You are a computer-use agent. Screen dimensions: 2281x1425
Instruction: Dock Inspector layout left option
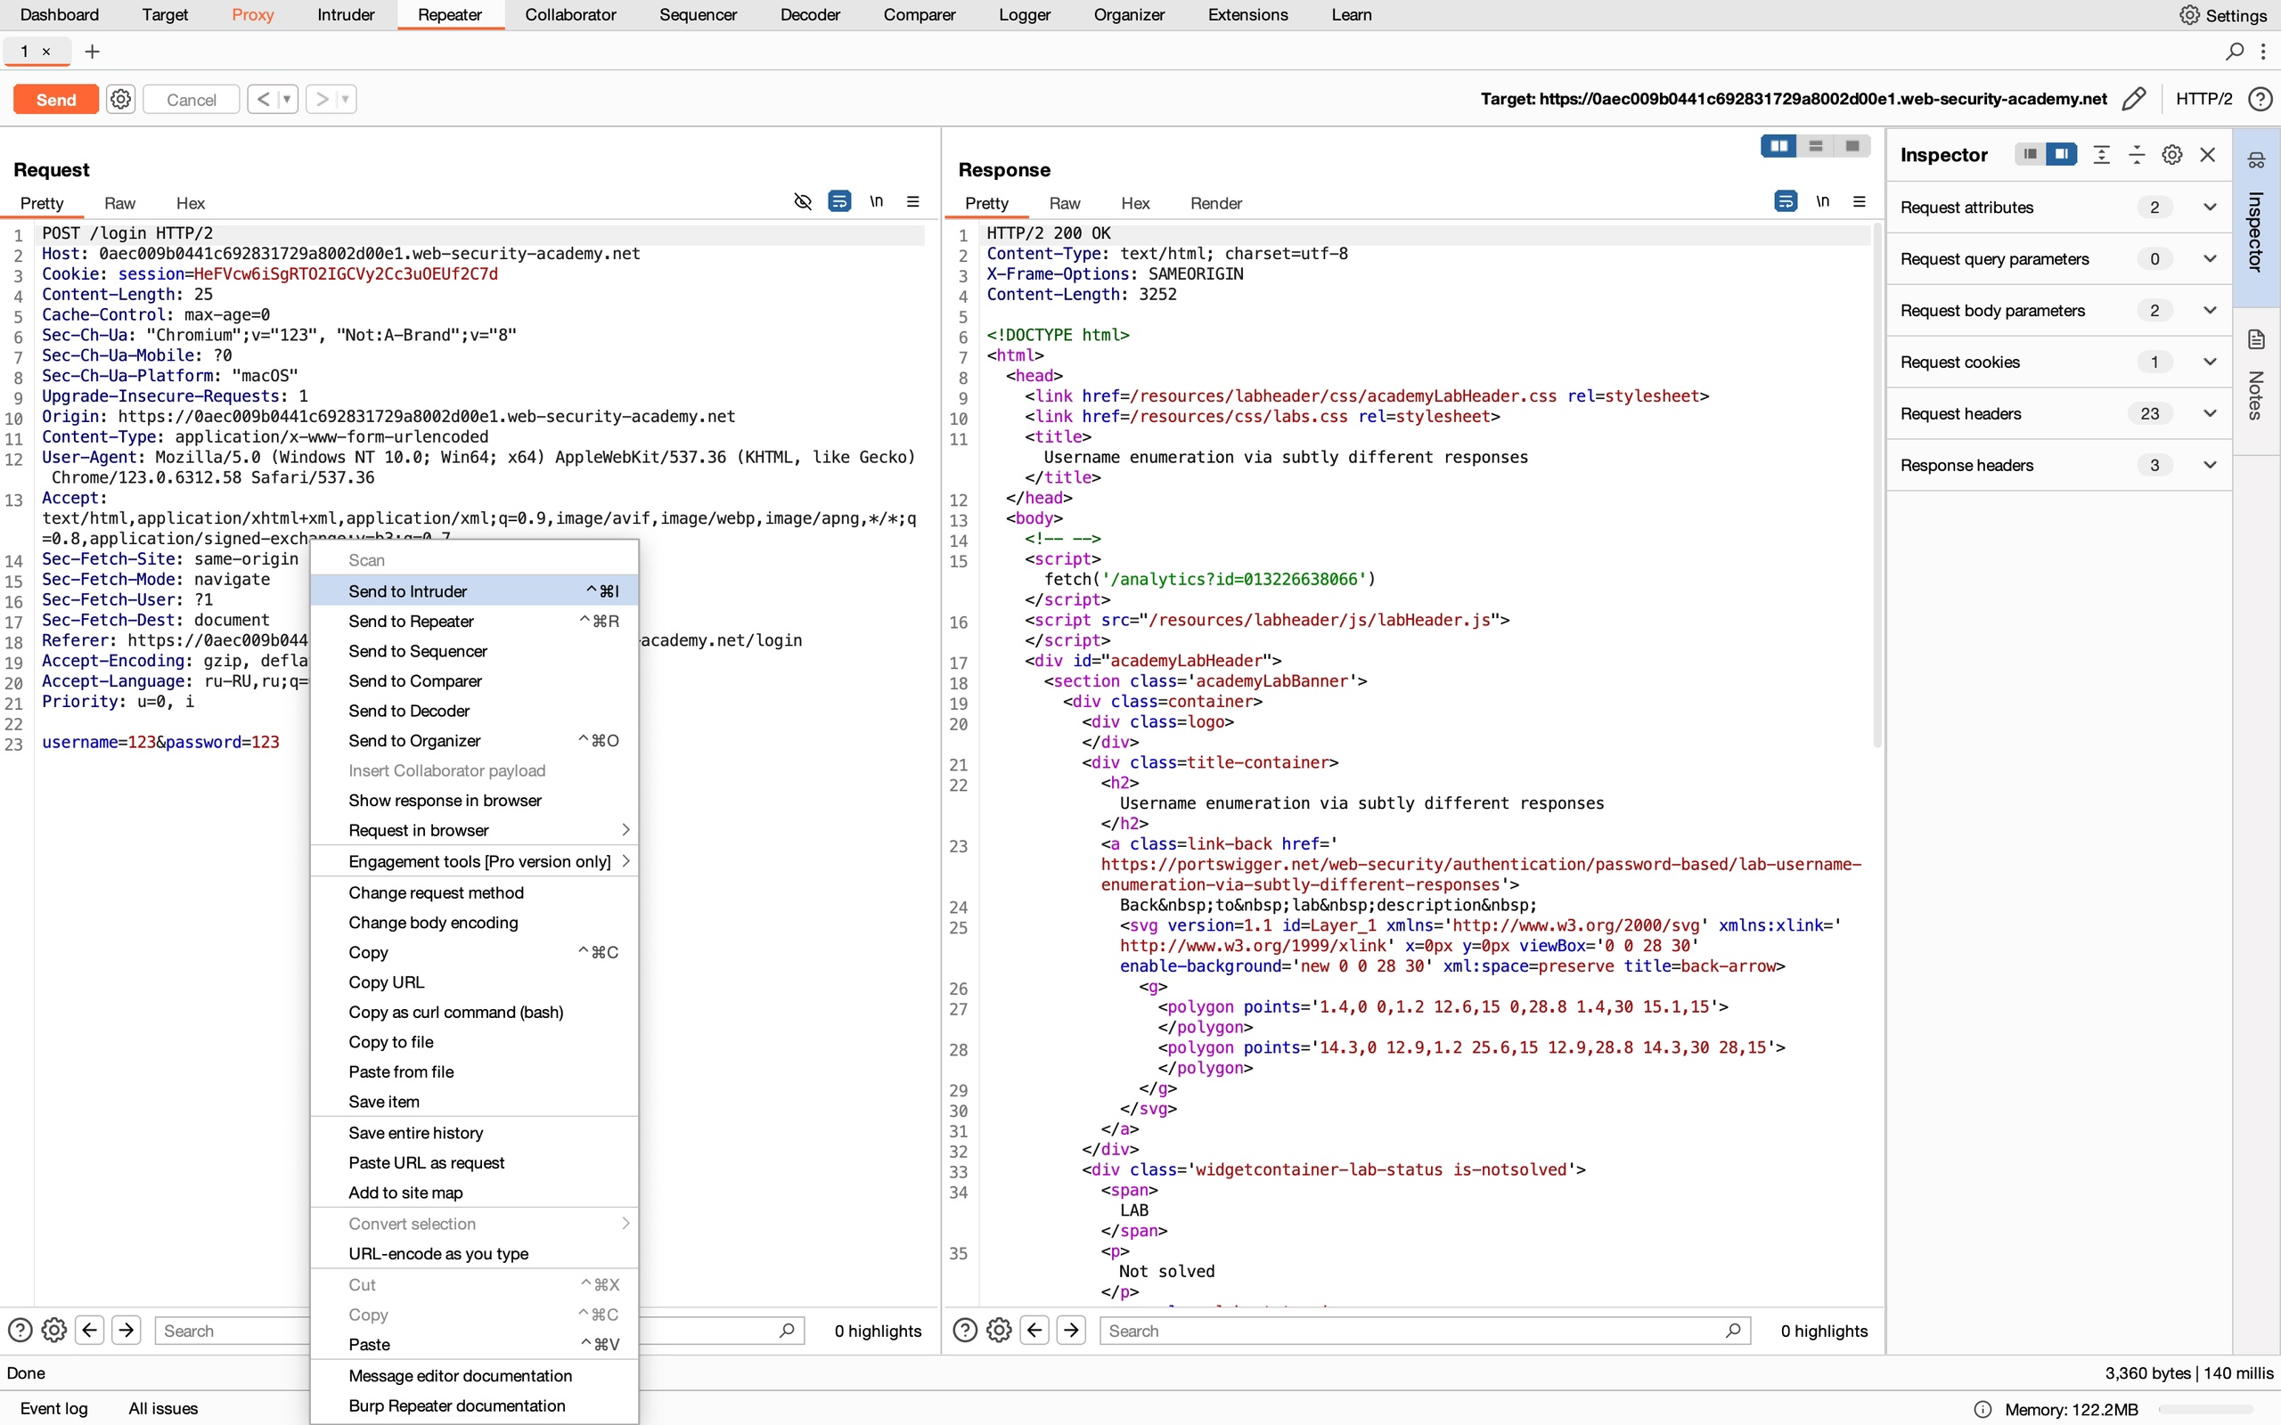[x=2031, y=153]
